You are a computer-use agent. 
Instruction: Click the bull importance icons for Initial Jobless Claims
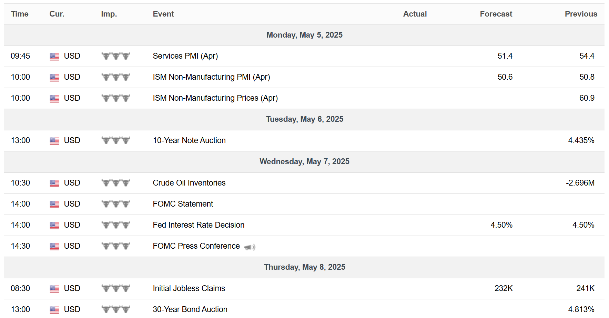point(116,288)
